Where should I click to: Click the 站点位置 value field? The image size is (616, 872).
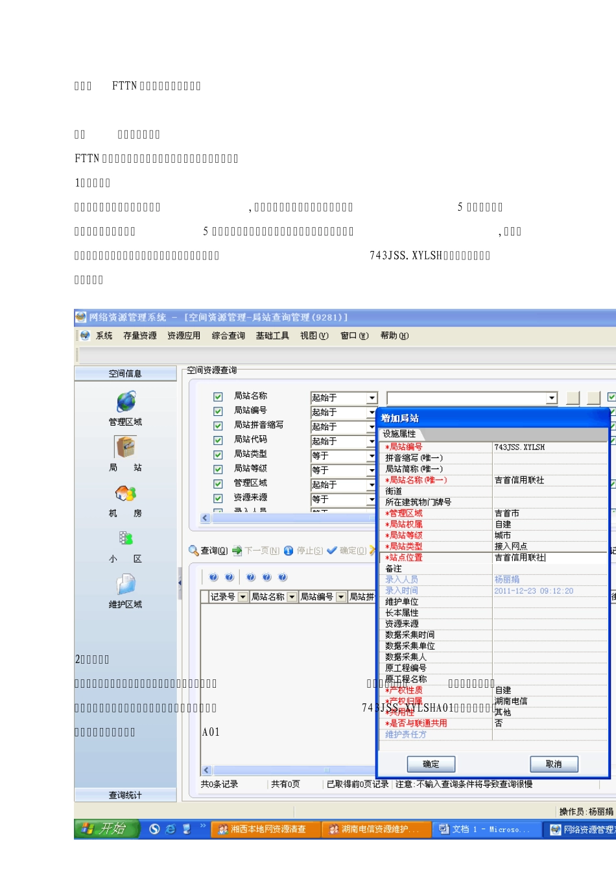pyautogui.click(x=550, y=557)
